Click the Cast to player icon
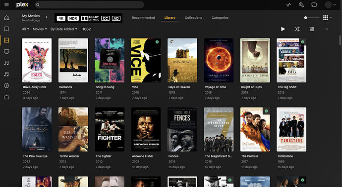This screenshot has width=342, height=187. (314, 5)
